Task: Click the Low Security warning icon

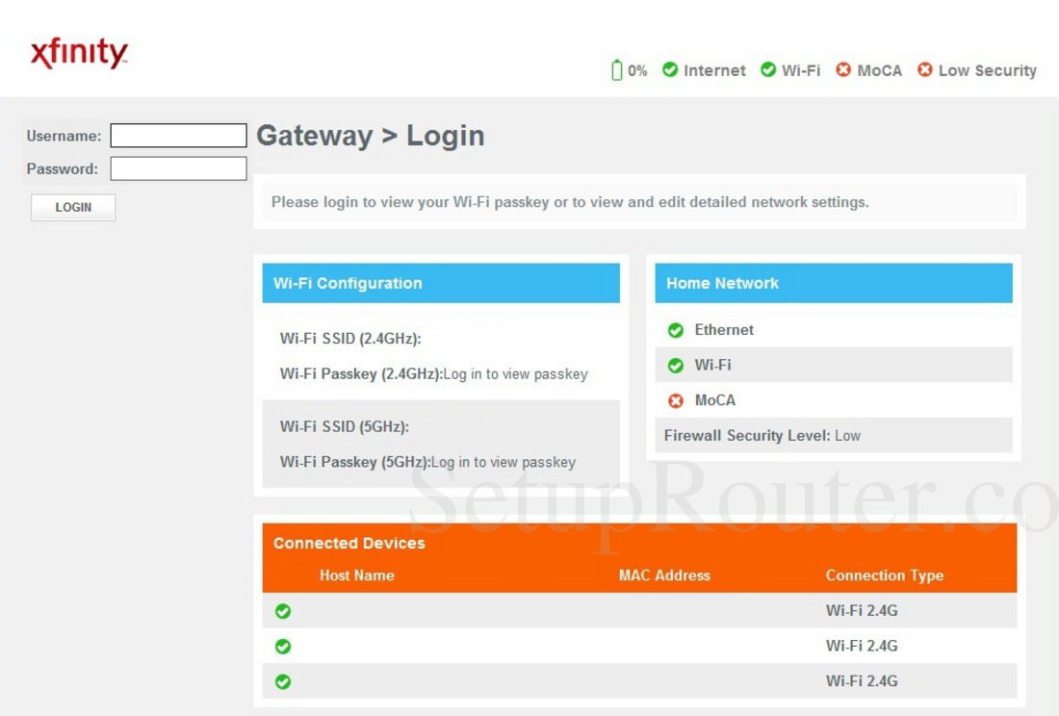Action: [924, 69]
